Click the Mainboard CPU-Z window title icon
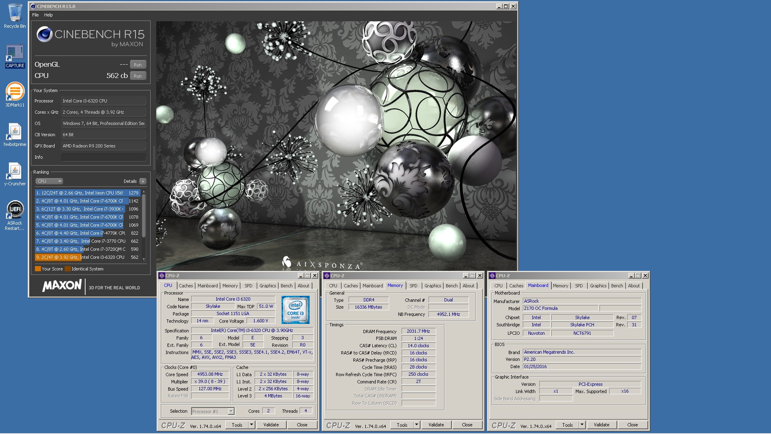The image size is (771, 434). pos(492,276)
